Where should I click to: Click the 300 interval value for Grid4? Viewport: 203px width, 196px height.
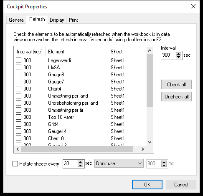click(27, 124)
